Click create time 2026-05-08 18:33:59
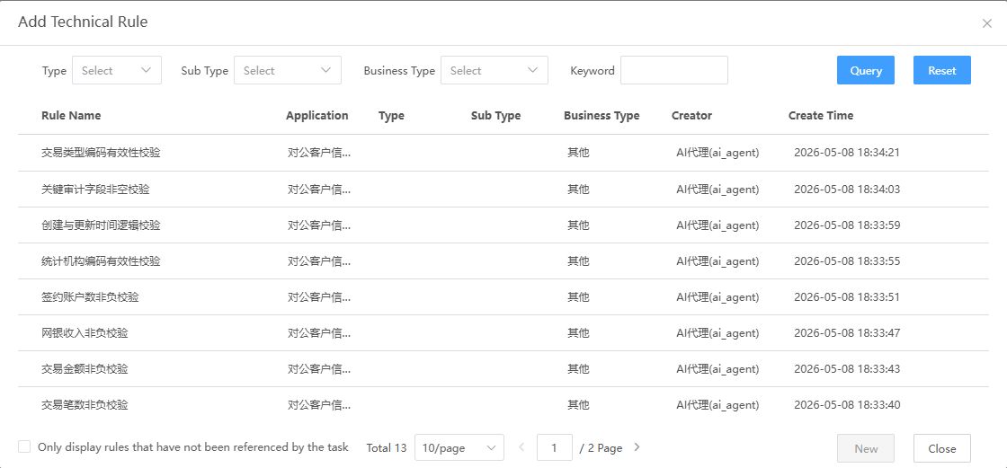This screenshot has width=1007, height=468. click(x=847, y=225)
